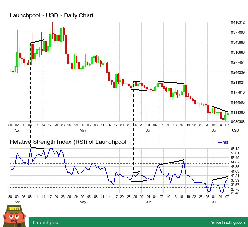Click the 36.39 RSI axis value
This screenshot has width=248, height=227.
tap(235, 180)
